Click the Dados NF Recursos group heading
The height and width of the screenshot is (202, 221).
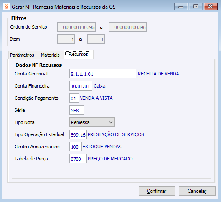39,65
